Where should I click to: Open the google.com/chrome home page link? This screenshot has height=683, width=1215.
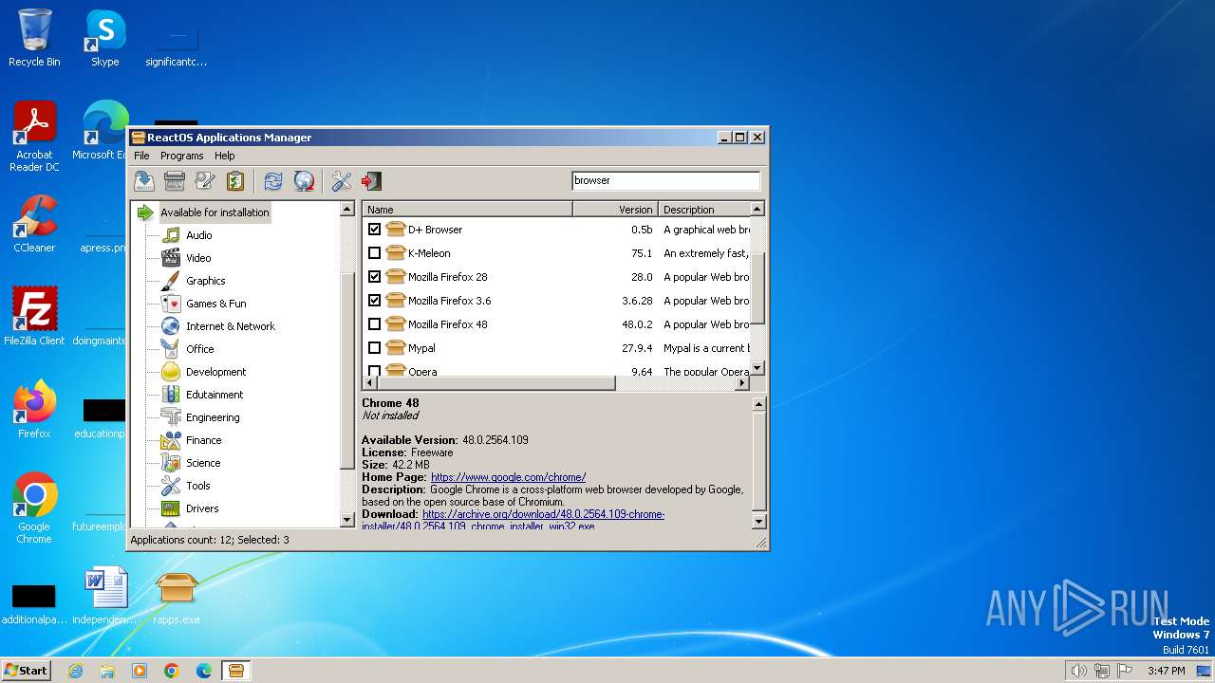508,477
